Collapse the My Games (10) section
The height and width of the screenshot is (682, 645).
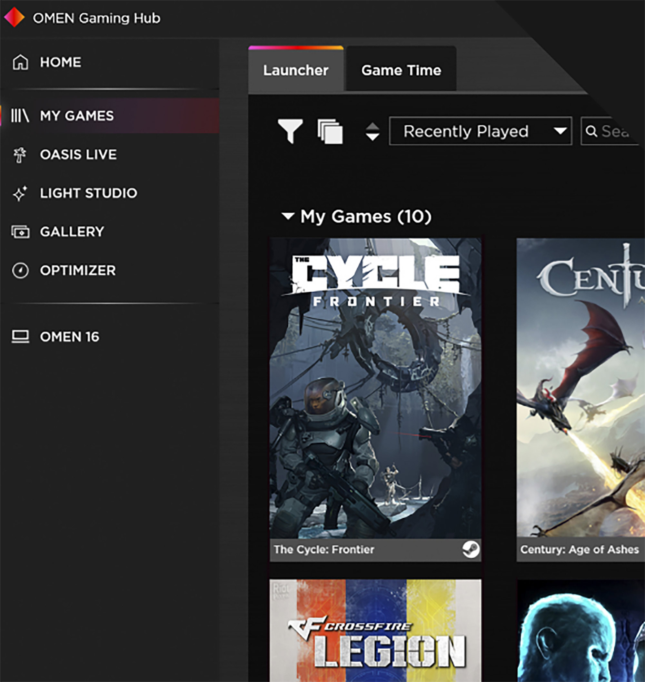[x=288, y=216]
